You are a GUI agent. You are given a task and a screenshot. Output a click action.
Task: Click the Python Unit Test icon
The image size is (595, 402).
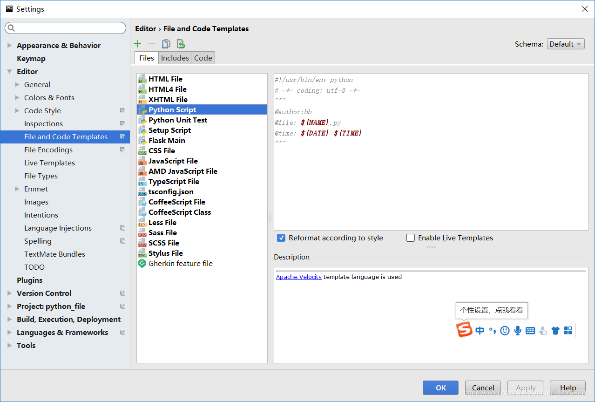coord(142,120)
